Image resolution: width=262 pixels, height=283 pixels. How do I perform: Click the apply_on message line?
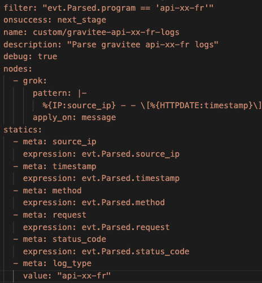[75, 118]
